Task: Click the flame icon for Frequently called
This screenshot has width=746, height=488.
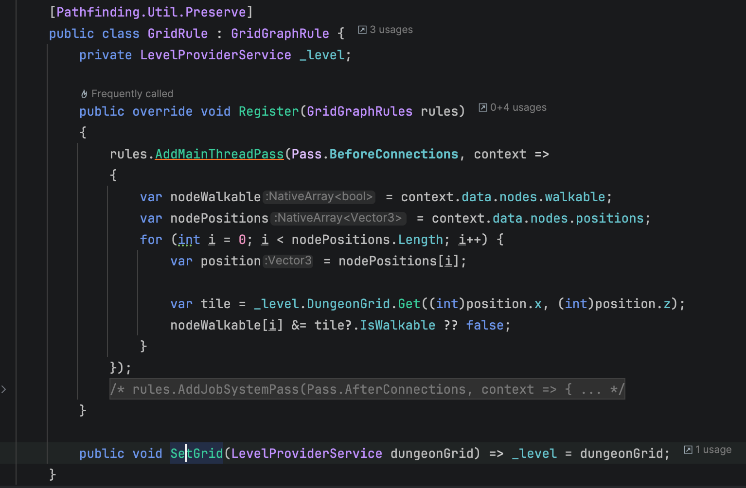Action: [x=84, y=94]
